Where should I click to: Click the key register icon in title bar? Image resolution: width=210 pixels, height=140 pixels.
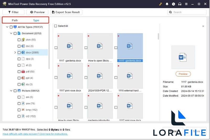pos(160,4)
